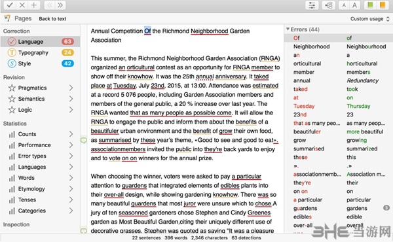393x242 pixels.
Task: Jump to the next error with double-right arrows
Action: [x=60, y=5]
